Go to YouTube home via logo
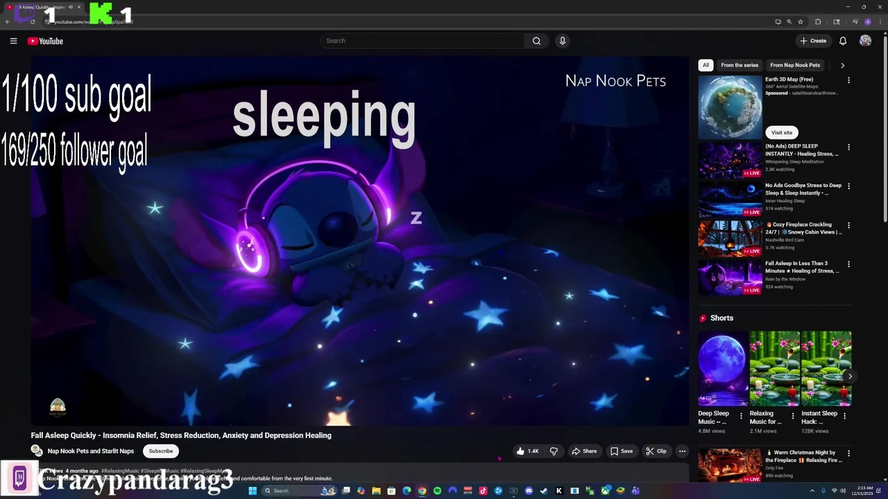 click(x=45, y=41)
